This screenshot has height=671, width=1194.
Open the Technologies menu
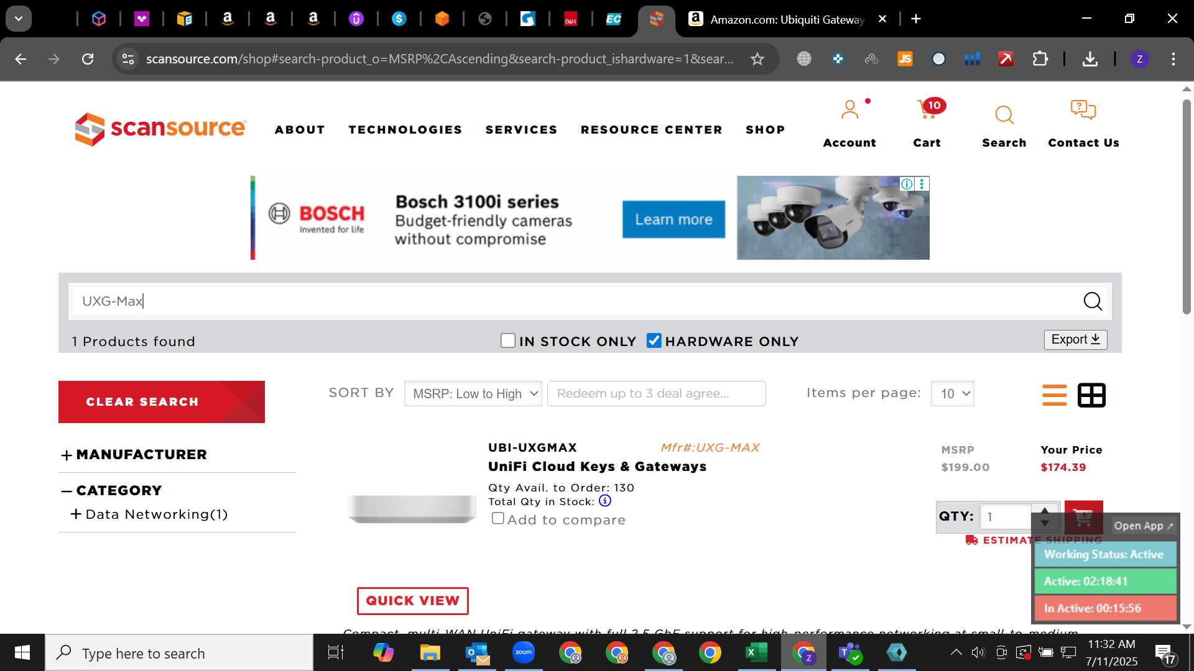(405, 130)
